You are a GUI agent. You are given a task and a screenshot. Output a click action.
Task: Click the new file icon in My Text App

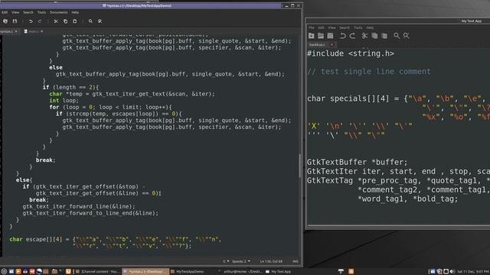[x=312, y=36]
